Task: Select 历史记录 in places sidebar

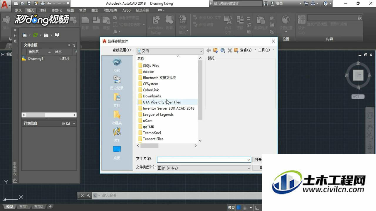Action: point(117,82)
